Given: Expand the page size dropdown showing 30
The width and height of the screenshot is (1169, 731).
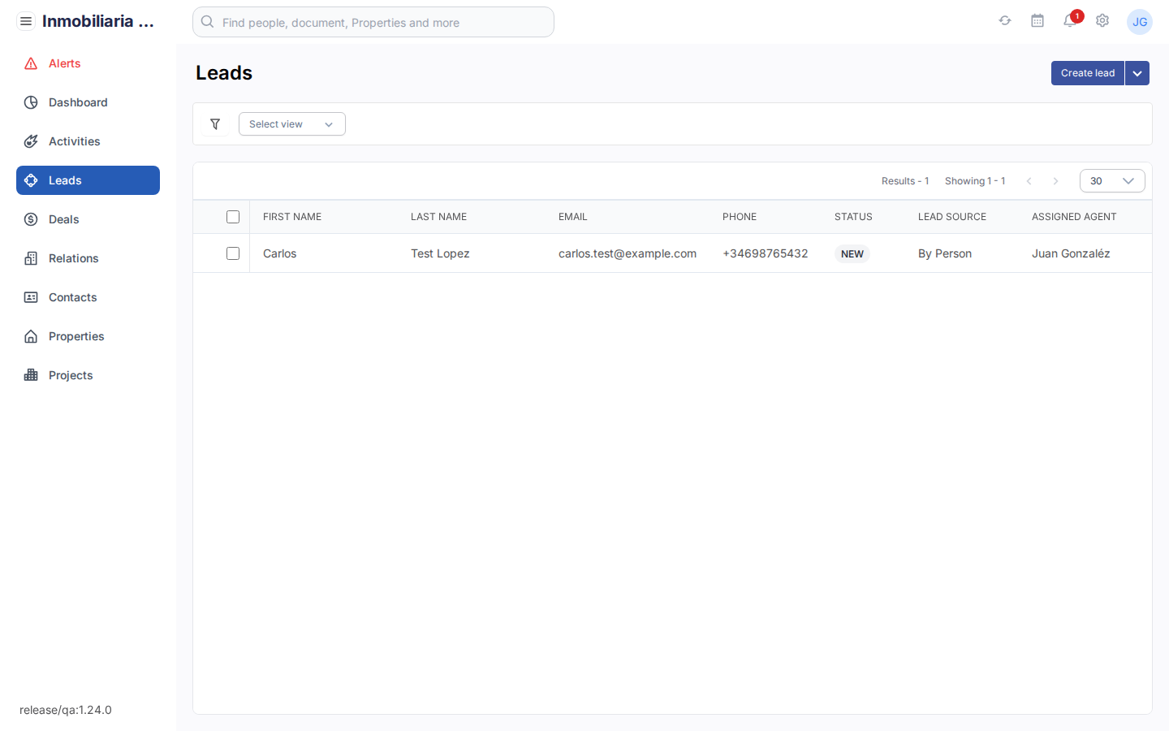Looking at the screenshot, I should (1112, 180).
